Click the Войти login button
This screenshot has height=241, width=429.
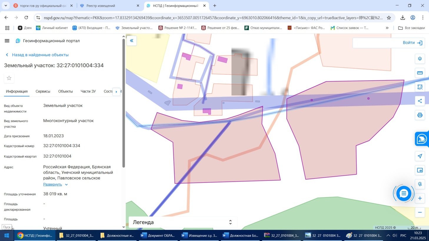412,43
